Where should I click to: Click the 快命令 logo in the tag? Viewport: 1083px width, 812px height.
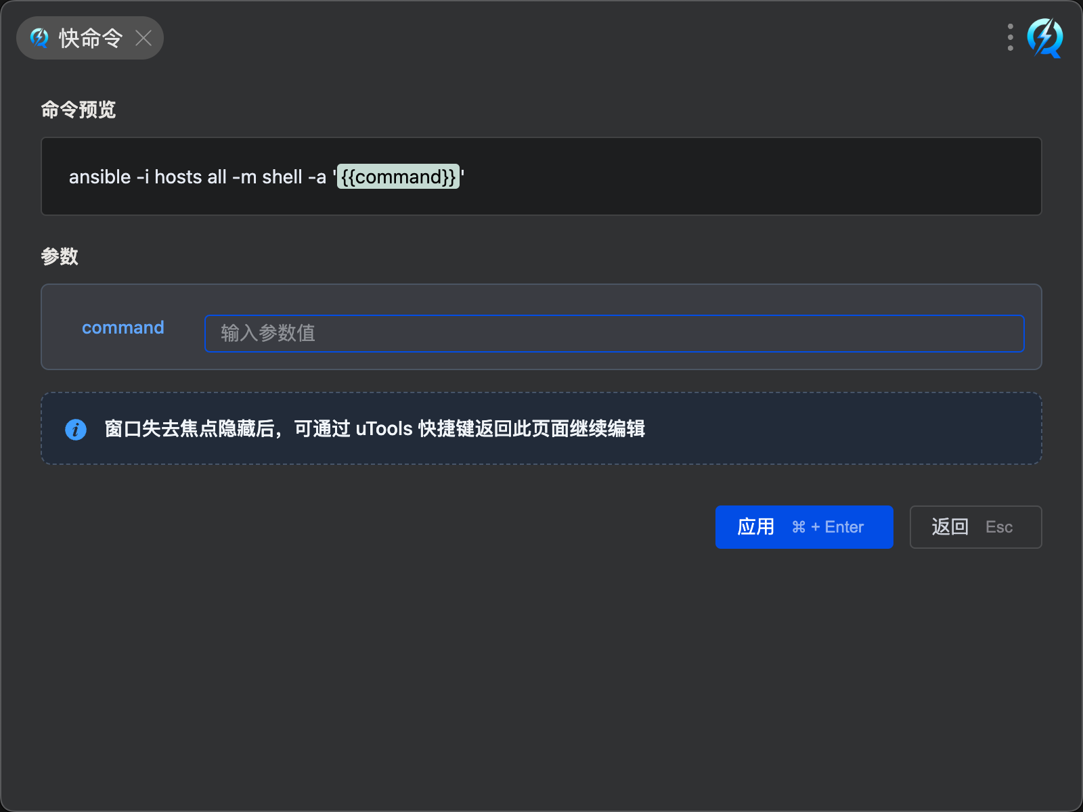click(x=39, y=38)
